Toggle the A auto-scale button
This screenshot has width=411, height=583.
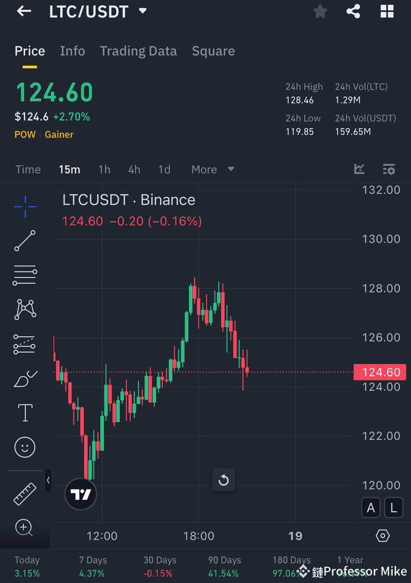coord(371,508)
